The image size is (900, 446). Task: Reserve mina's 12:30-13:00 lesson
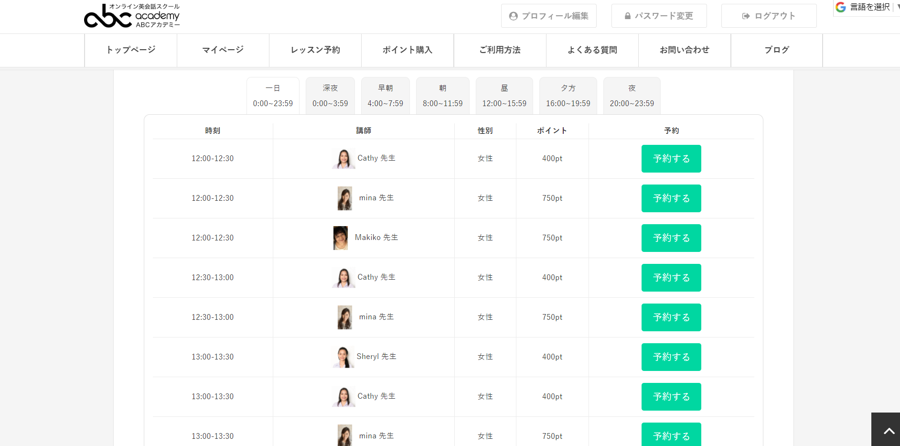(x=671, y=317)
